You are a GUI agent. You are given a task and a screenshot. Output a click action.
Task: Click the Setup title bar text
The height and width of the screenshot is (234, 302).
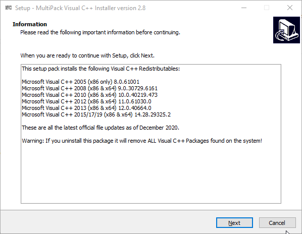80,8
